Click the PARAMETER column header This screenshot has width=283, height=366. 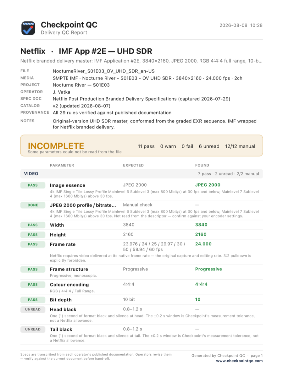(62, 165)
